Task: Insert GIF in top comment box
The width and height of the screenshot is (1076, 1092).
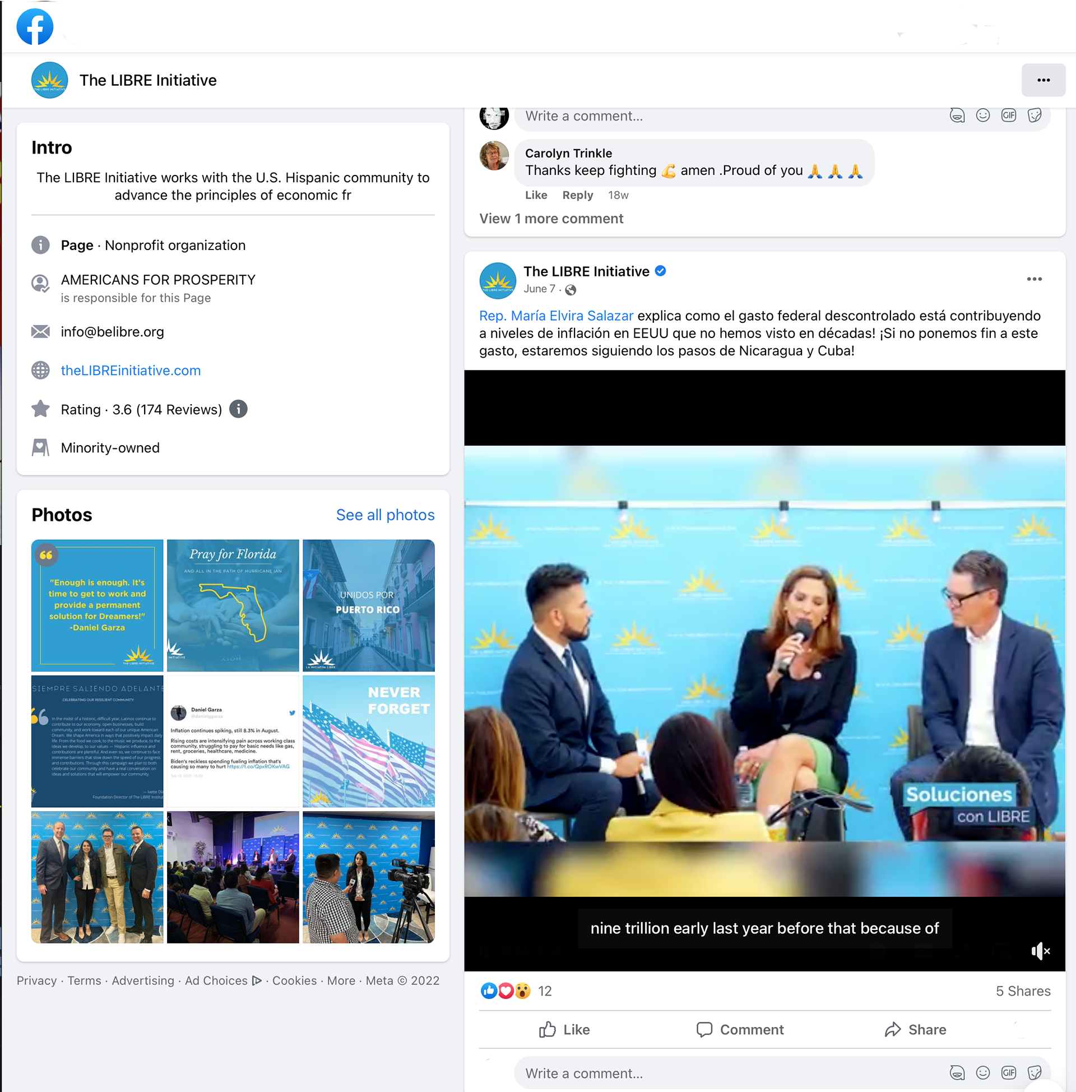Action: [x=1009, y=116]
